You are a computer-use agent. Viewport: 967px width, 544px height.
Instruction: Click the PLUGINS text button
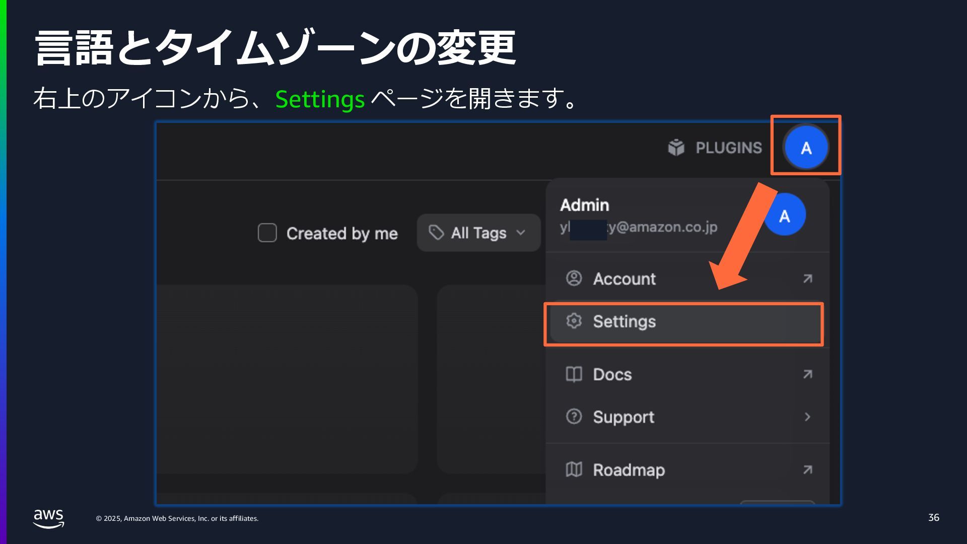tap(728, 148)
